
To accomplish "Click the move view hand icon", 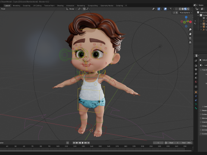I will coord(190,34).
